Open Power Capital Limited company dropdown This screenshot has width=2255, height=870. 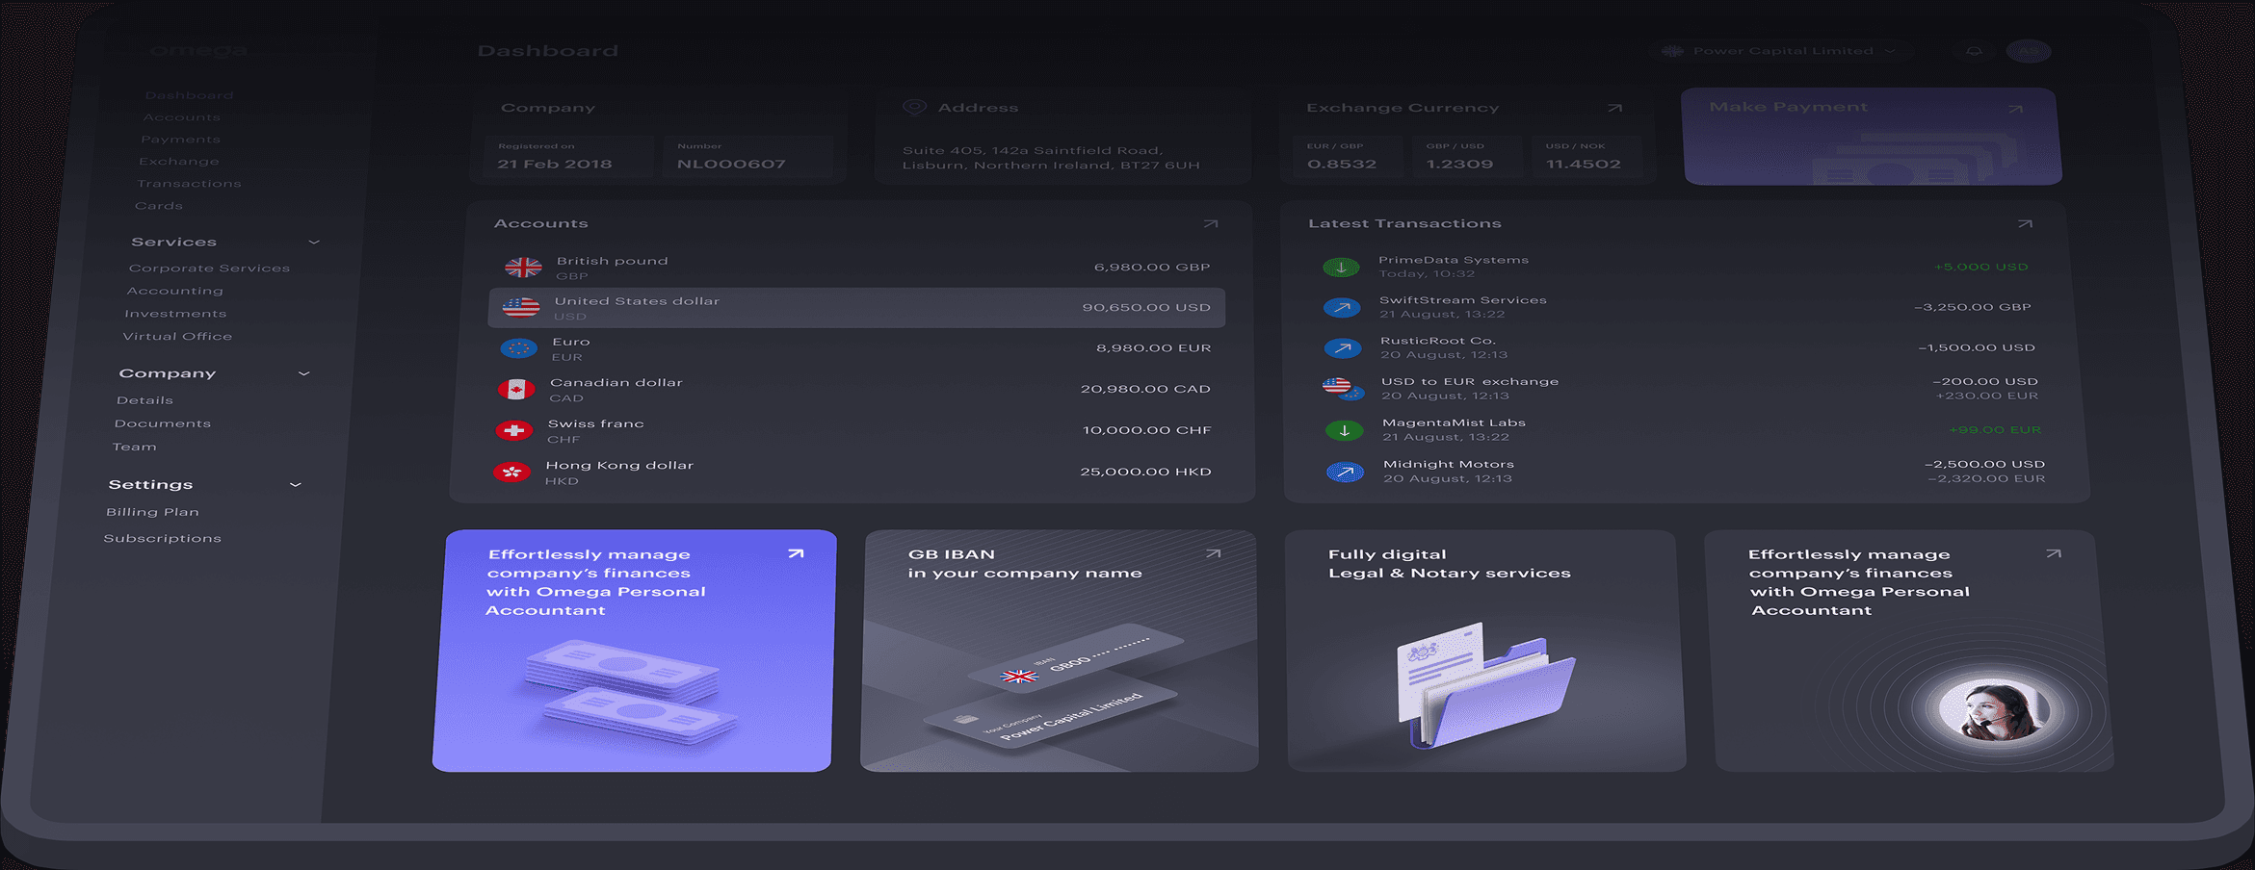pyautogui.click(x=1782, y=51)
